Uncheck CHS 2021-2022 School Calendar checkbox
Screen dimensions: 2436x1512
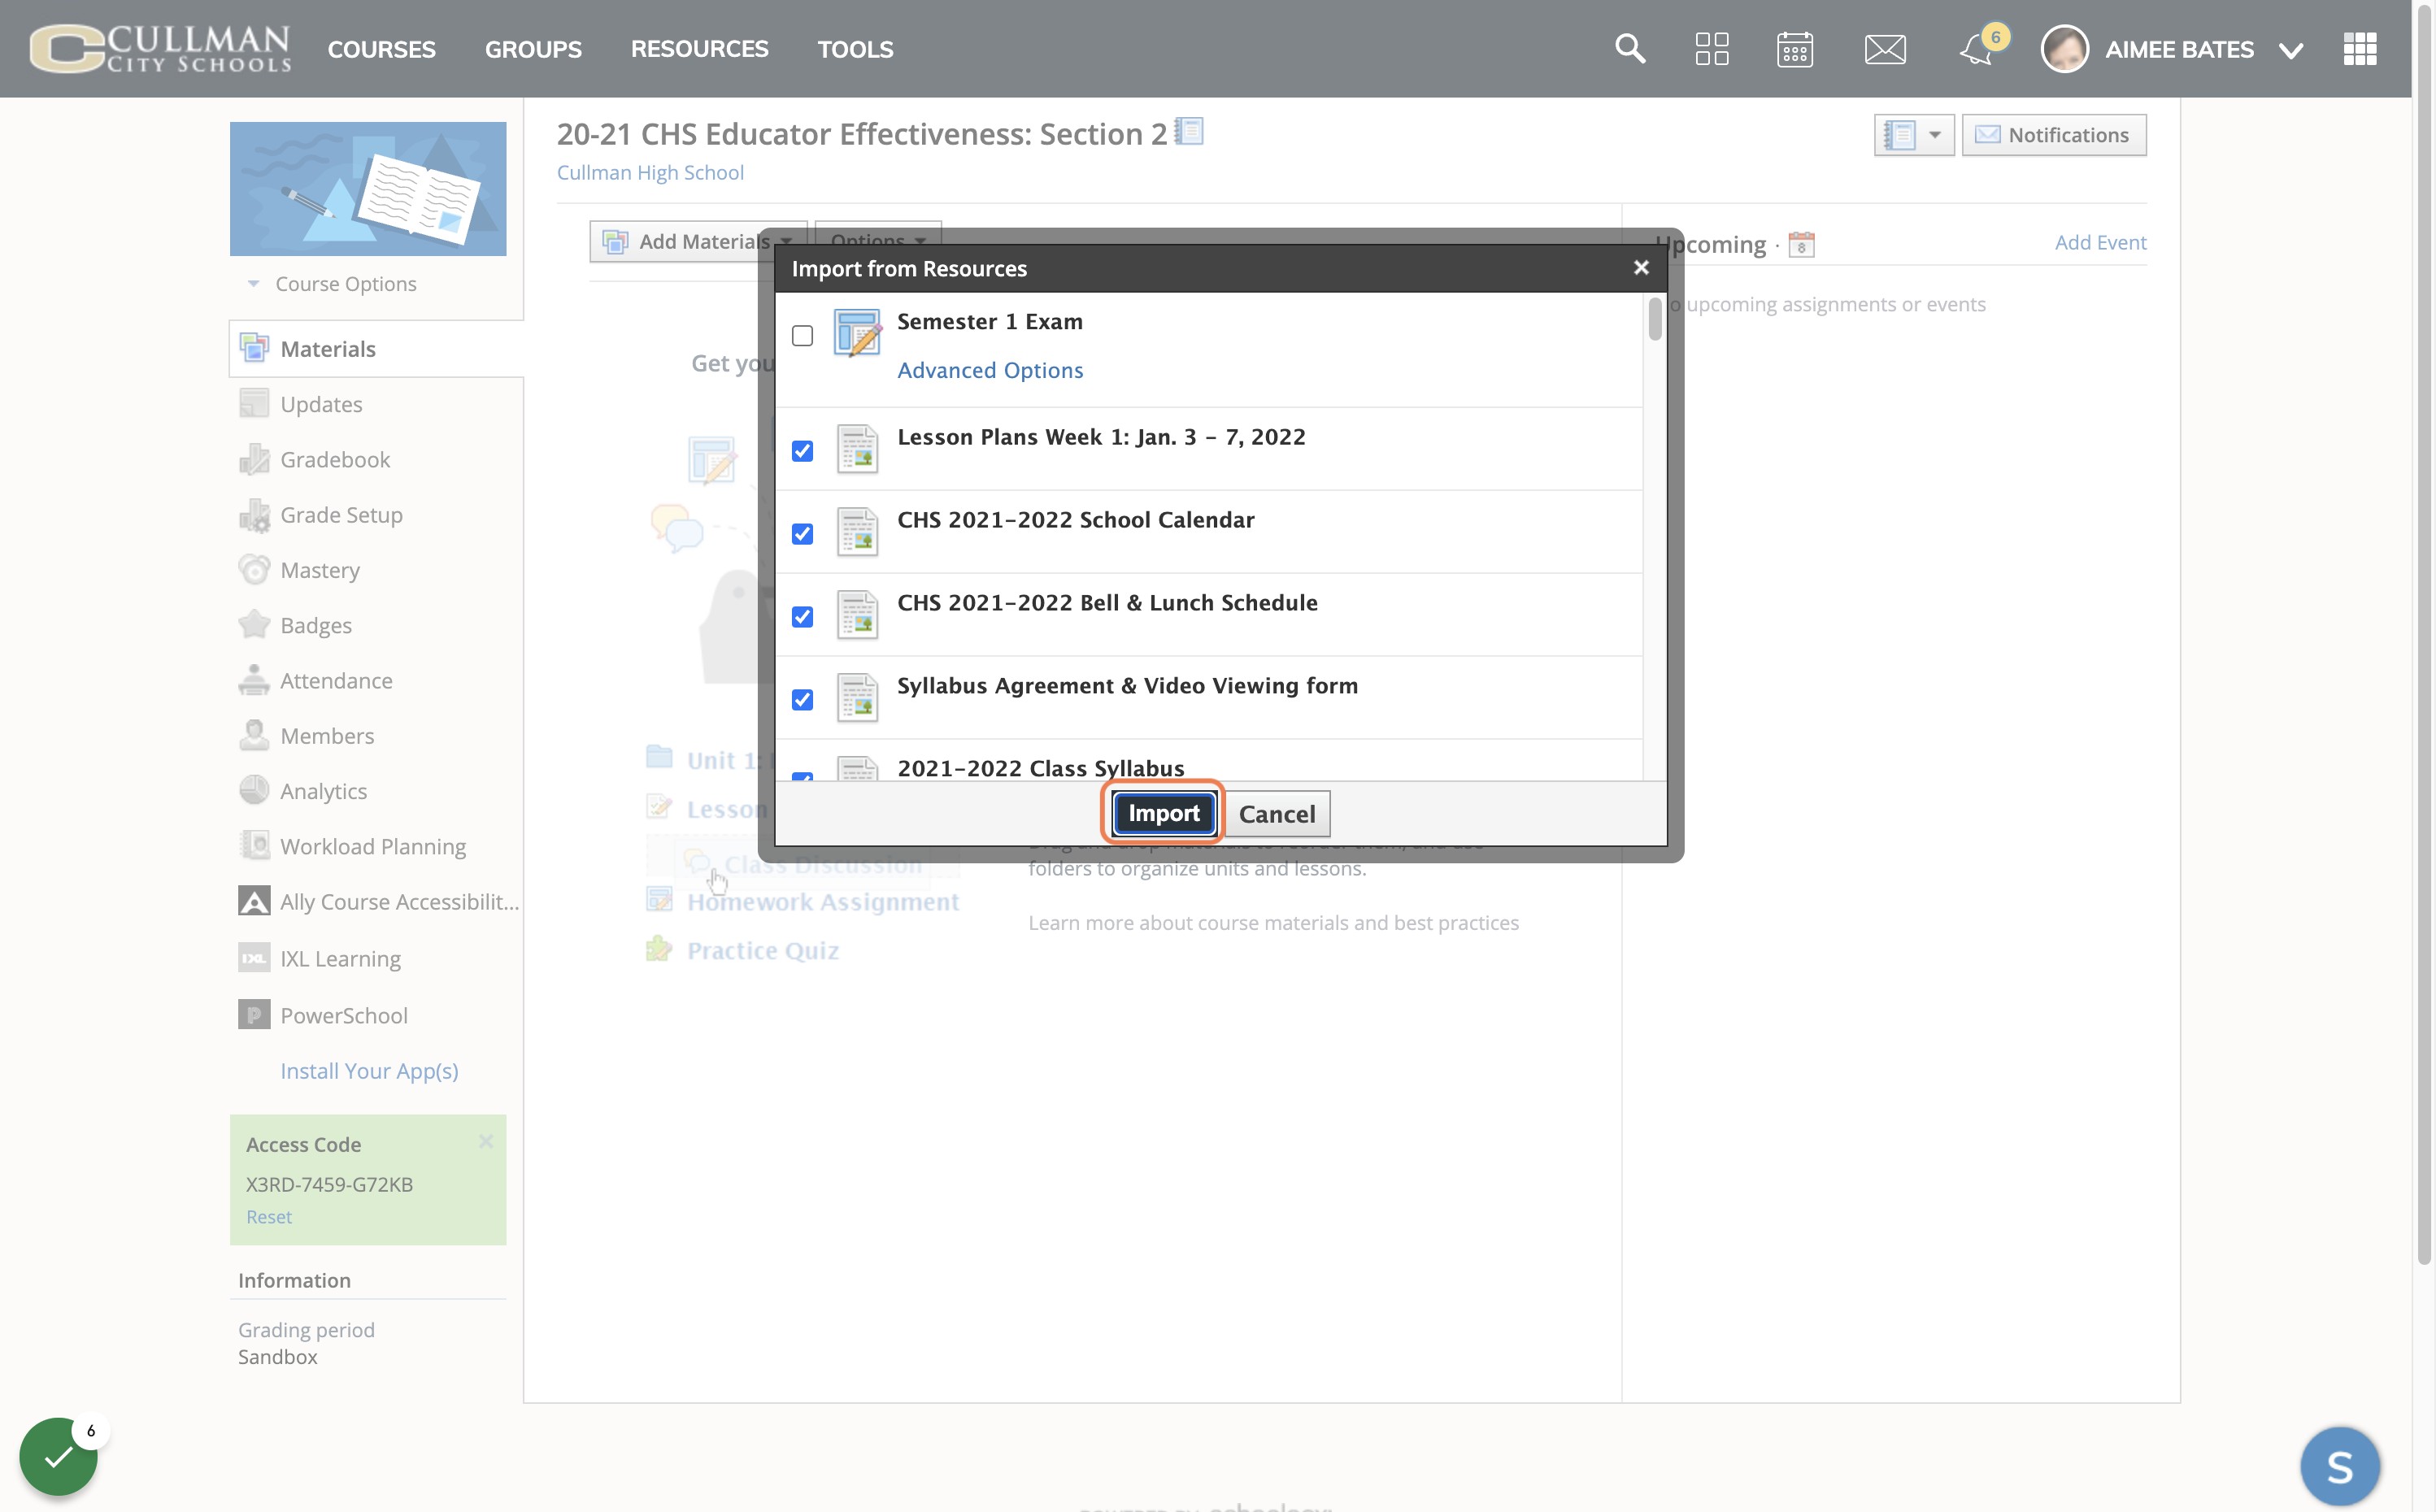802,534
